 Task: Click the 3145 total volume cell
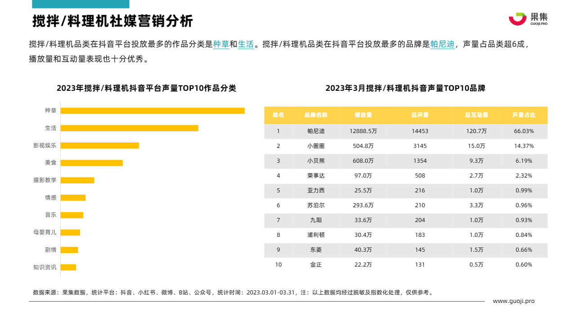pyautogui.click(x=420, y=146)
